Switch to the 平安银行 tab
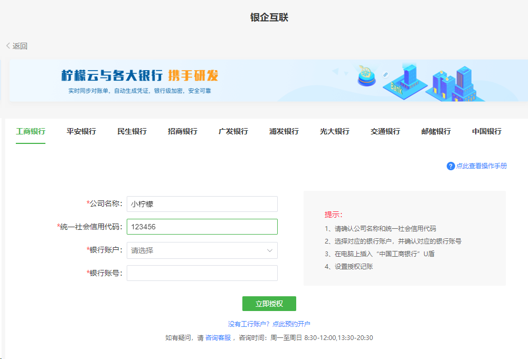The width and height of the screenshot is (528, 359). 80,131
